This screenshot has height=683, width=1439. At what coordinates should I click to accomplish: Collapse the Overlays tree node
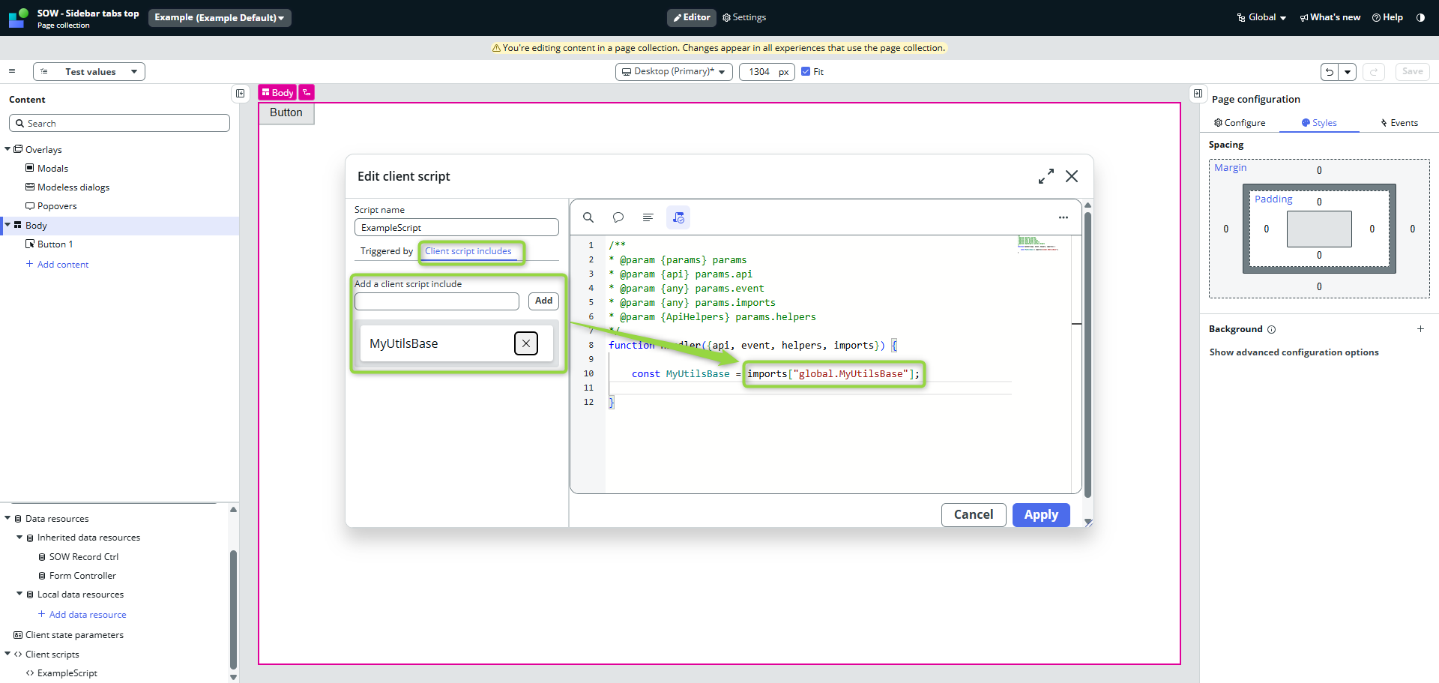coord(7,149)
